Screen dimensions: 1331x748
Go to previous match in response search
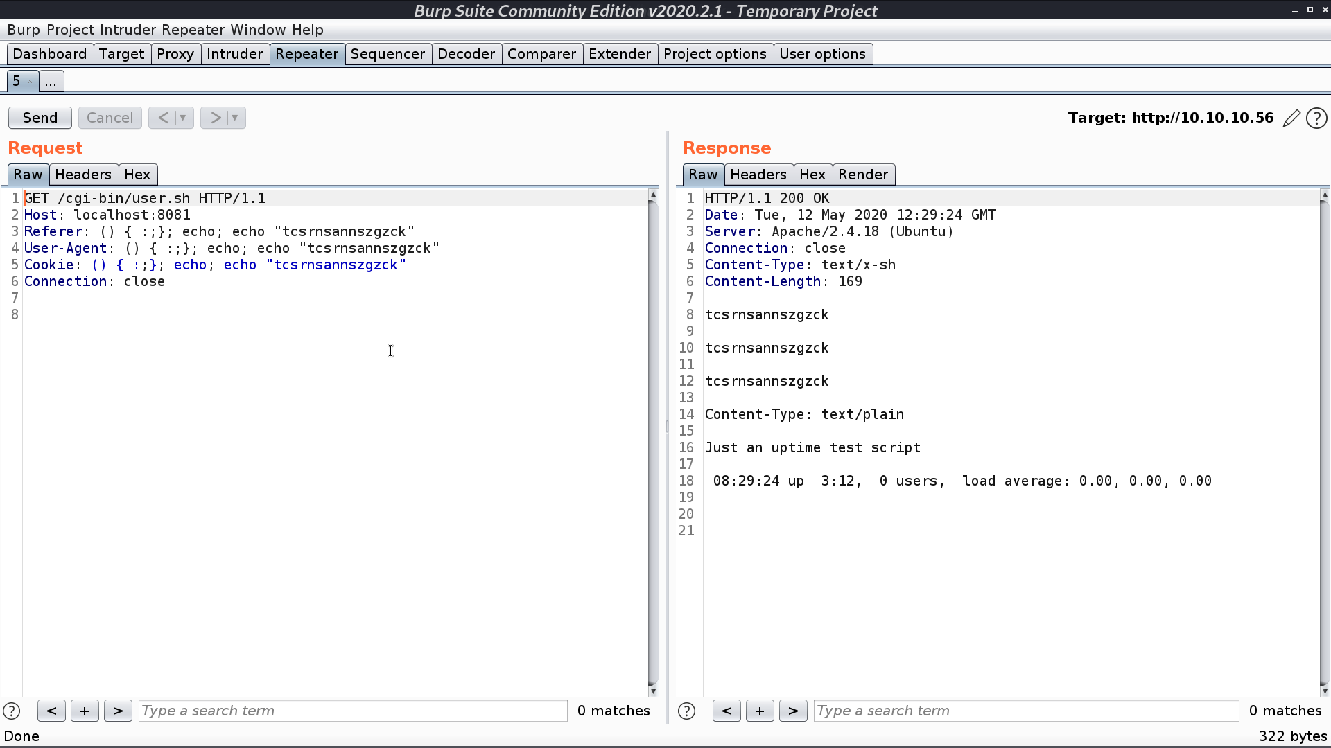point(727,711)
